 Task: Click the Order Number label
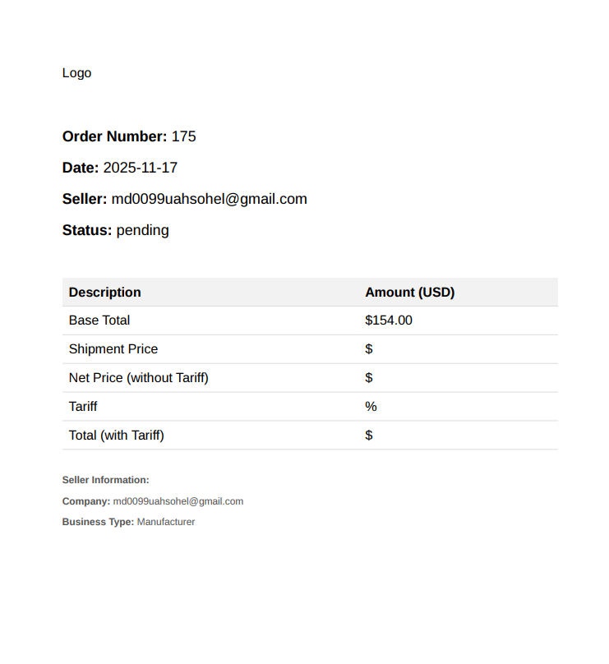[x=114, y=136]
